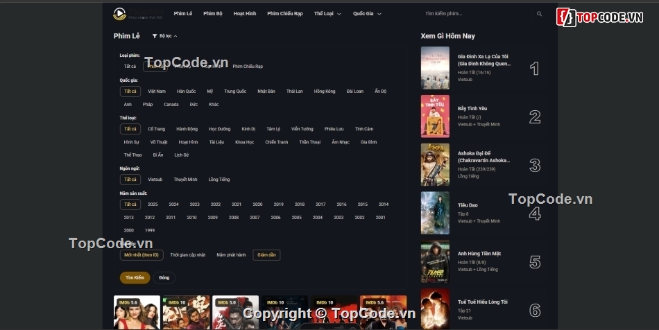Select Cổ Trang genre filter
Viewport: 659px width, 330px height.
(156, 129)
